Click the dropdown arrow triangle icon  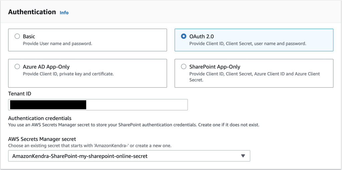(x=243, y=156)
